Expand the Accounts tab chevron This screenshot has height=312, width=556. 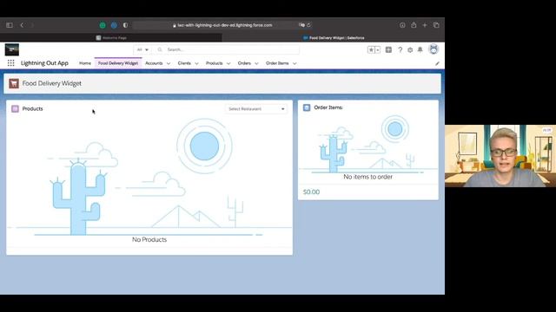(x=169, y=63)
